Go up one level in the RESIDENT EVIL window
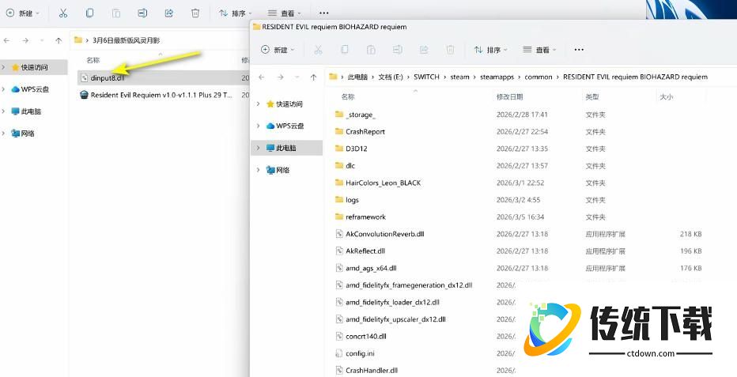This screenshot has width=737, height=377. pyautogui.click(x=314, y=77)
